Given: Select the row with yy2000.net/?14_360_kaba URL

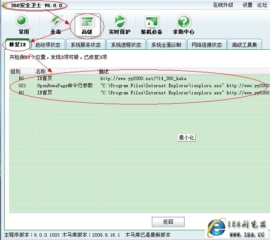Looking at the screenshot, I should coord(140,78).
